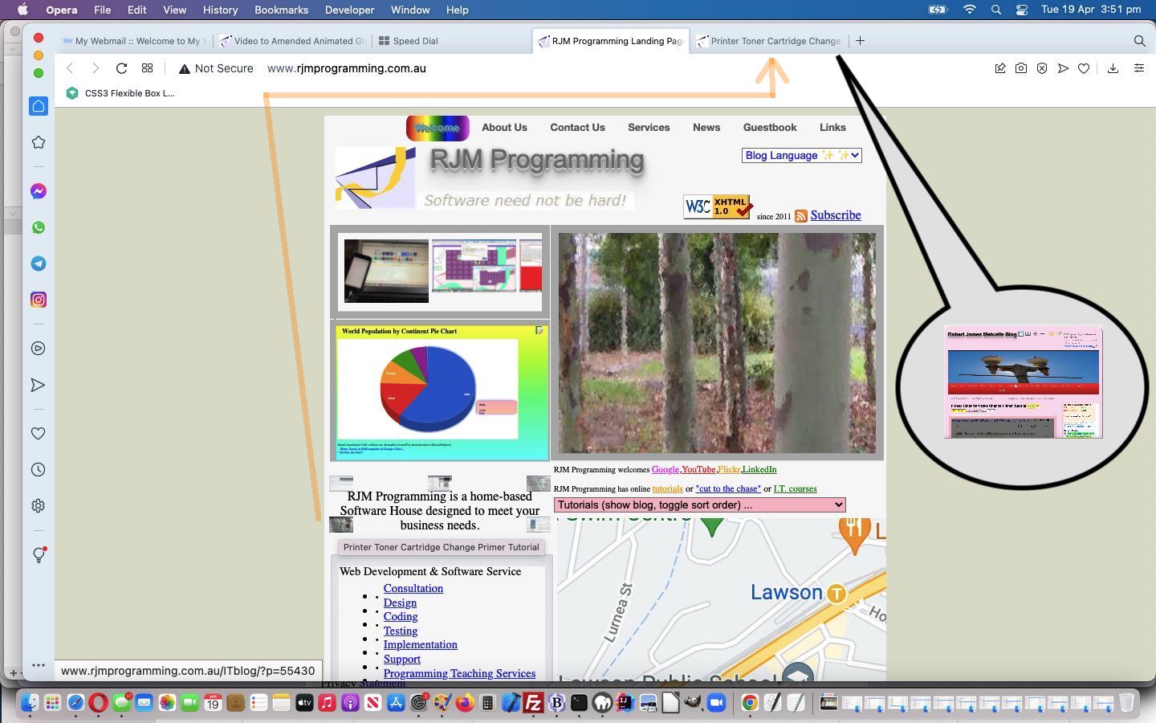This screenshot has width=1156, height=723.
Task: Open the Blog Language dropdown
Action: (801, 156)
